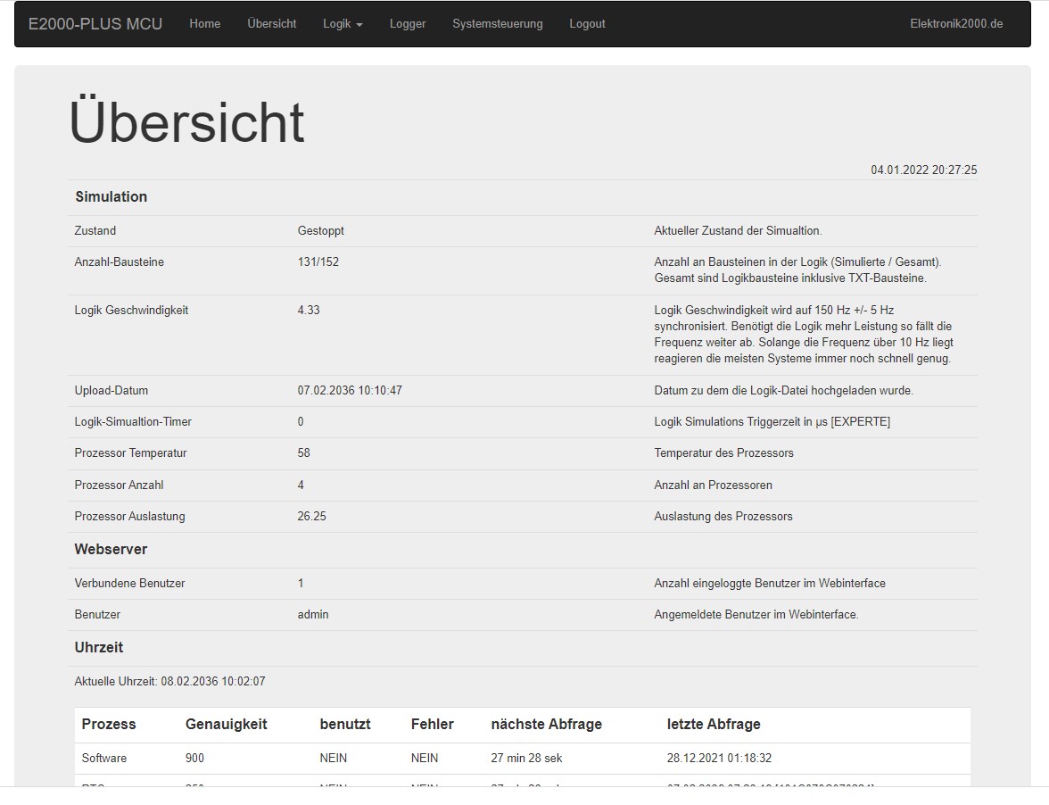This screenshot has height=805, width=1049.
Task: Click the 04.01.2022 timestamp at top right
Action: tap(923, 170)
